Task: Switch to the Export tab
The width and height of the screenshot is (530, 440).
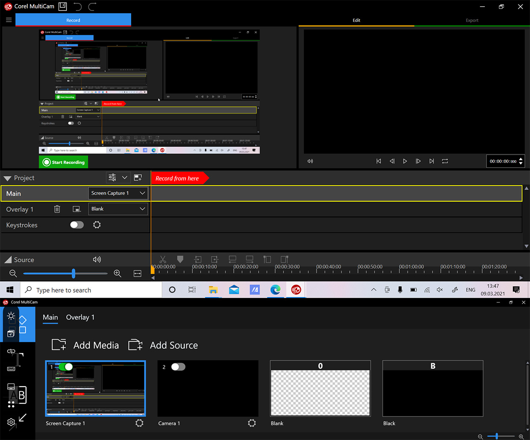Action: coord(472,20)
